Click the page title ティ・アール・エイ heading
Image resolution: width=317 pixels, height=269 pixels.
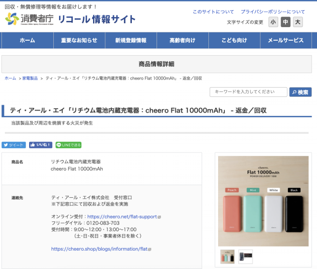click(x=138, y=111)
